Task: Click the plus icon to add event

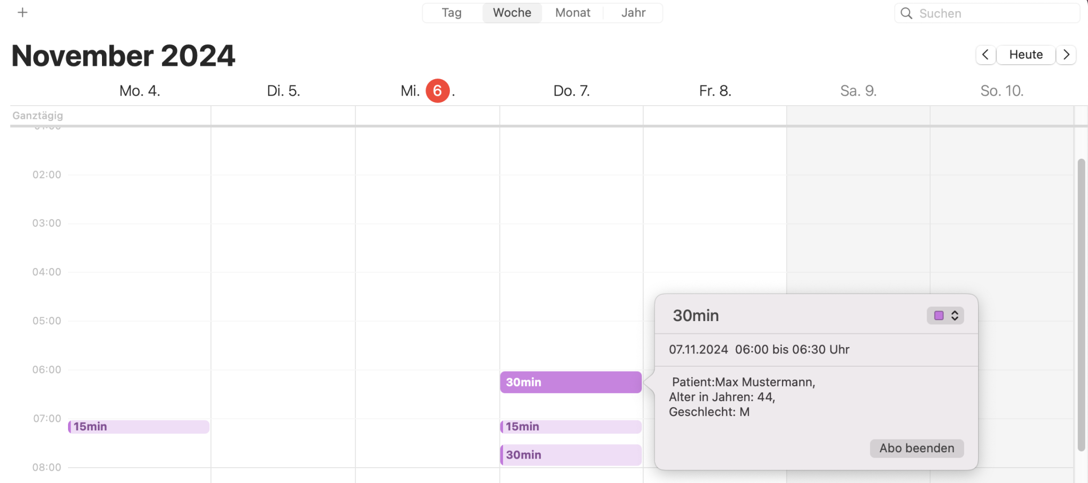Action: [22, 13]
